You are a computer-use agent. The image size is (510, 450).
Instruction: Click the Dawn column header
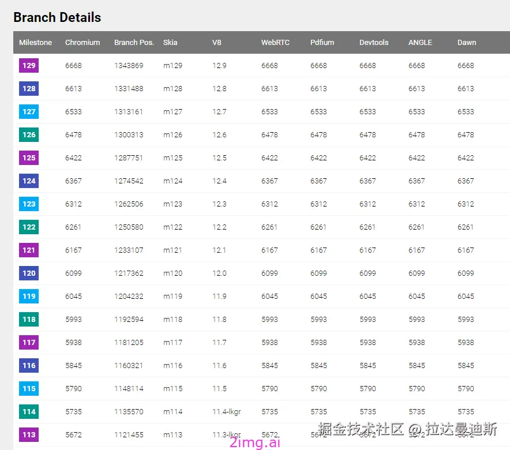click(467, 43)
